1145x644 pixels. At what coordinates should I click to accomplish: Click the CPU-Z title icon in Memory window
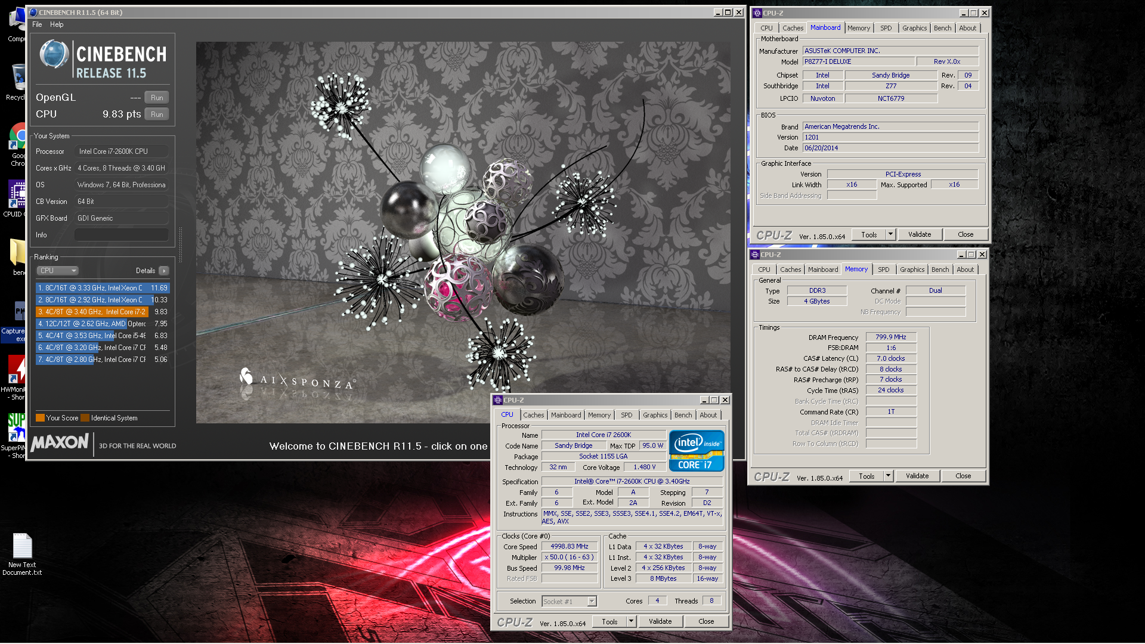[x=755, y=254]
